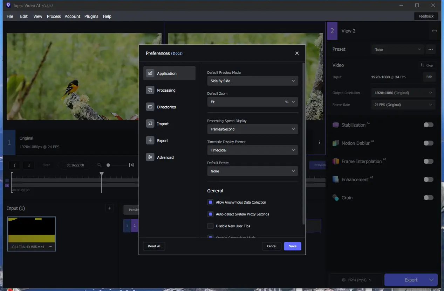Viewport: 444px width, 291px height.
Task: Click the Frame Interpolation filter icon
Action: point(336,161)
